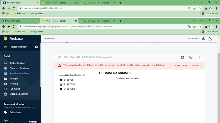Open extensions puzzle icon in Firebase window
220x123 pixels.
coord(206,27)
